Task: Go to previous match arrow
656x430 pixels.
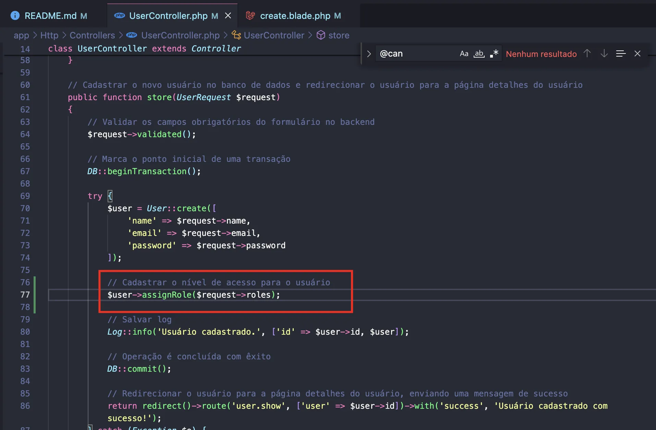Action: [587, 54]
